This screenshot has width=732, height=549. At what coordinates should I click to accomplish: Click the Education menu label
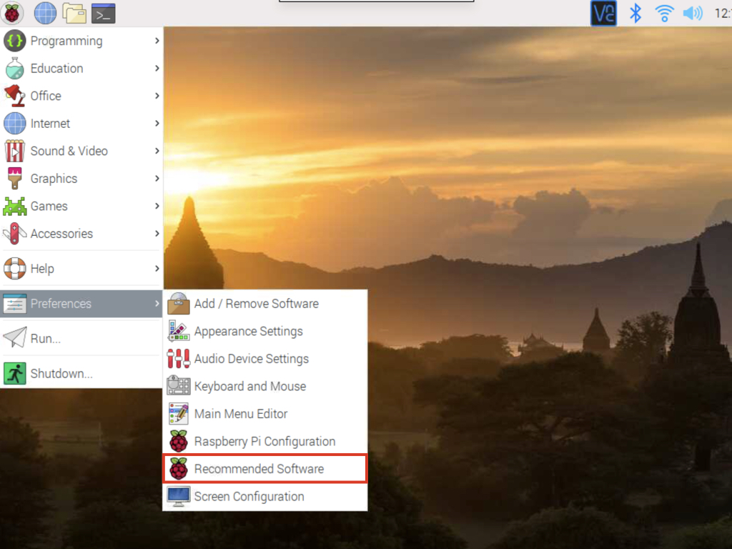coord(56,68)
